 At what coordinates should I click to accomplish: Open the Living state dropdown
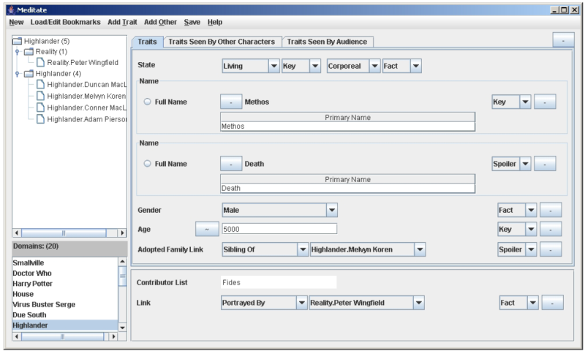[251, 66]
